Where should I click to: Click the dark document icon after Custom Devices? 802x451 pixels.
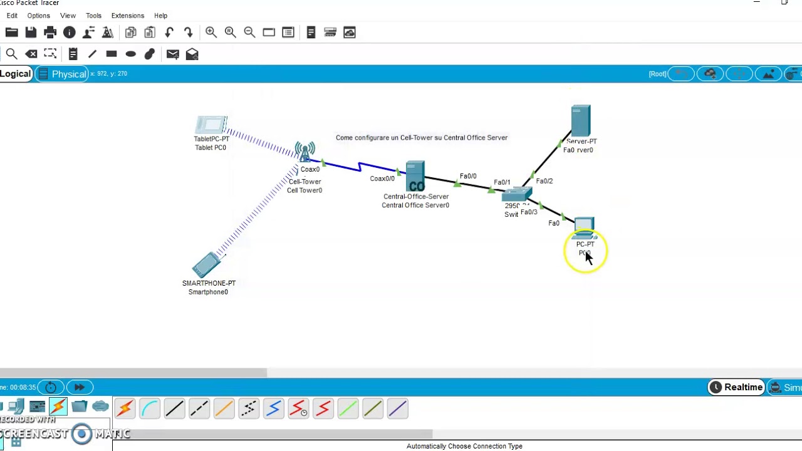click(311, 33)
